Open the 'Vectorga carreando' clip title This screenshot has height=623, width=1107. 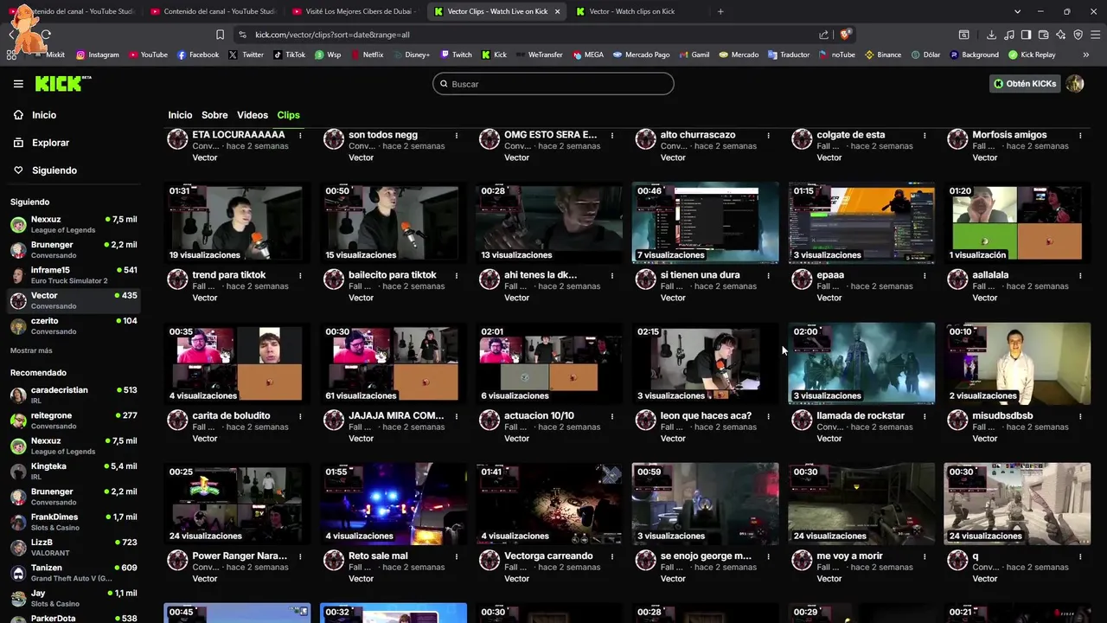[548, 556]
